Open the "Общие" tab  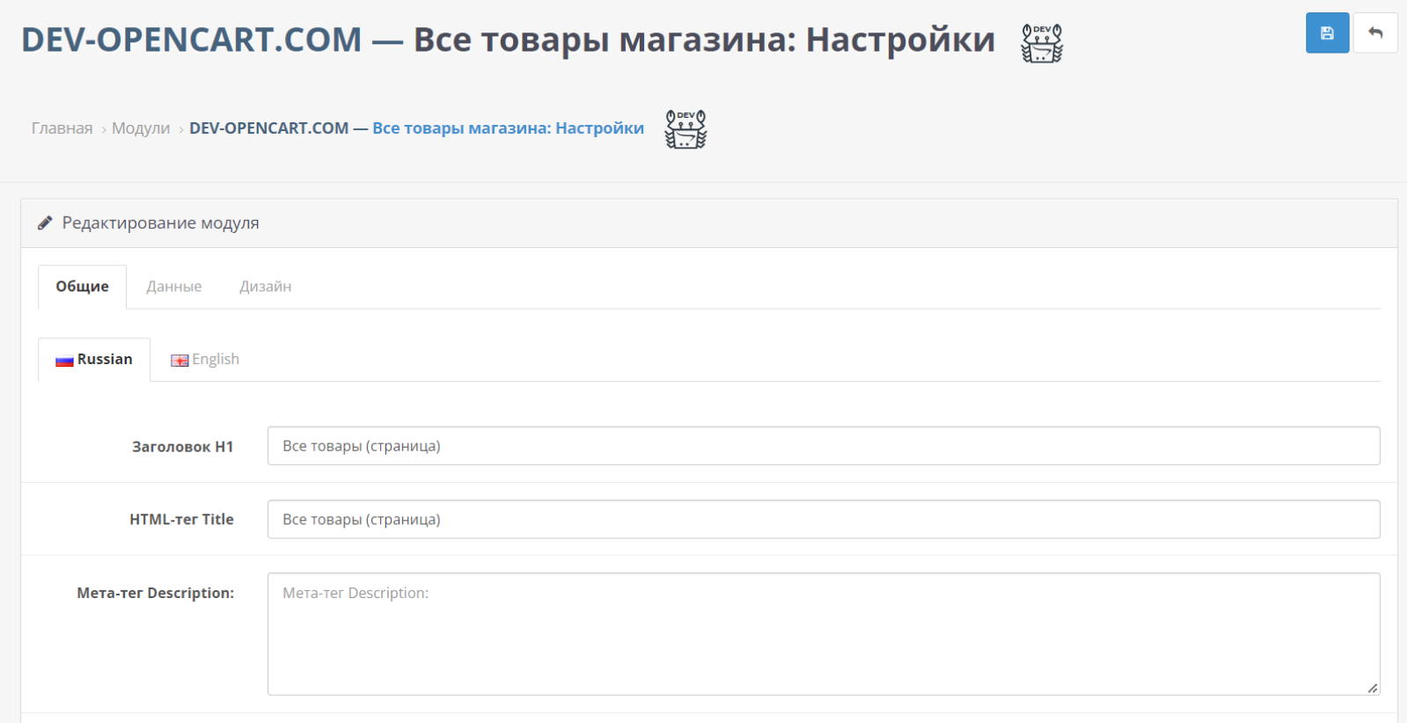click(x=83, y=287)
